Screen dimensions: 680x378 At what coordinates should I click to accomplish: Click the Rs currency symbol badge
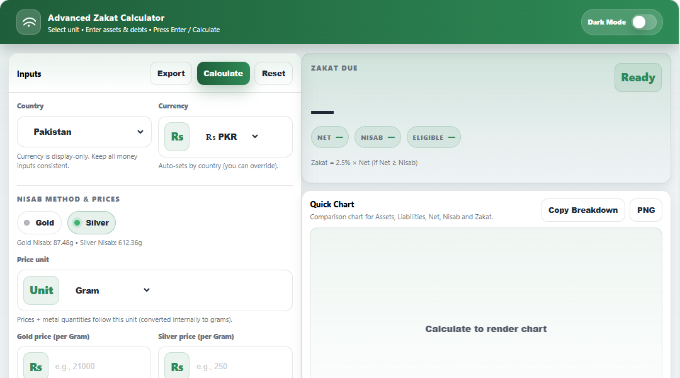coord(177,137)
